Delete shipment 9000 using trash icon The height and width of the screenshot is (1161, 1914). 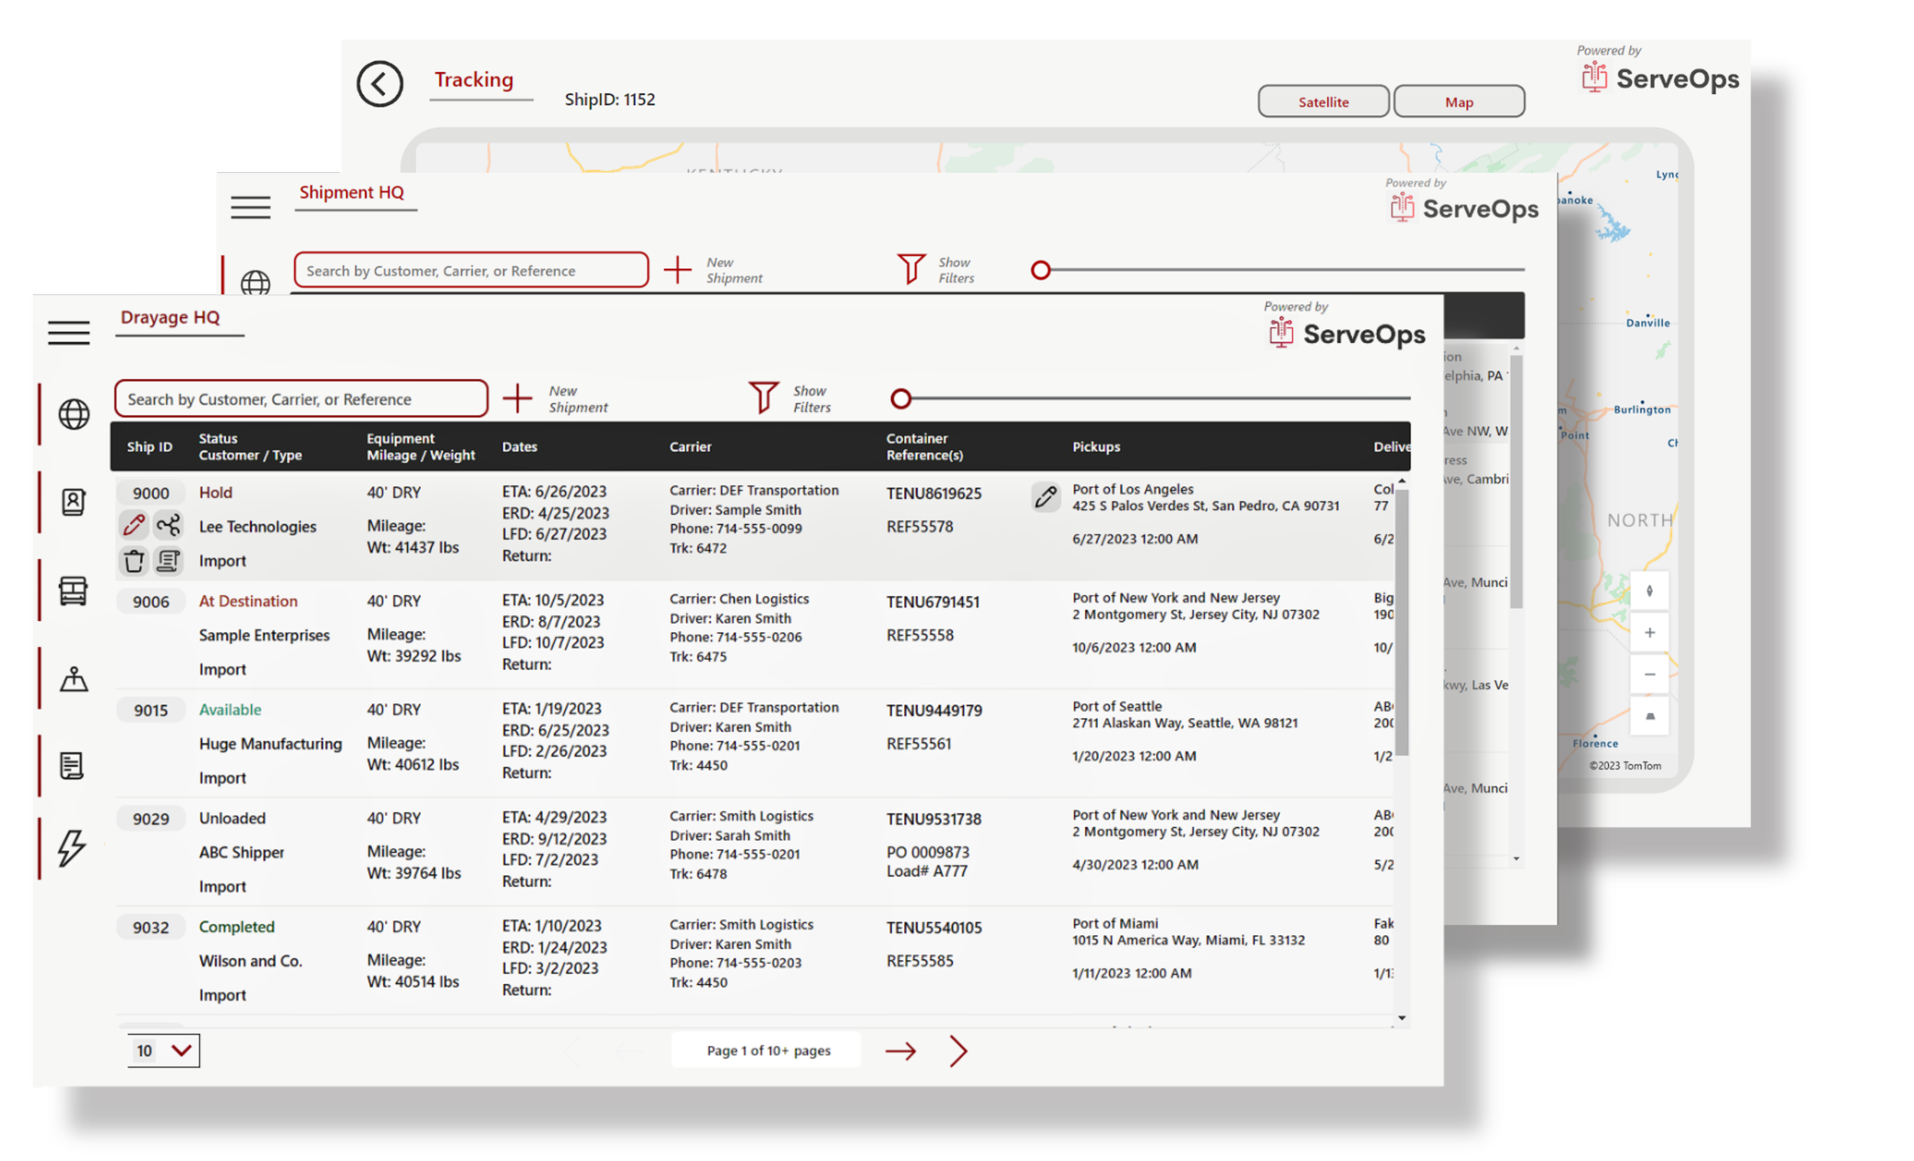pos(134,561)
